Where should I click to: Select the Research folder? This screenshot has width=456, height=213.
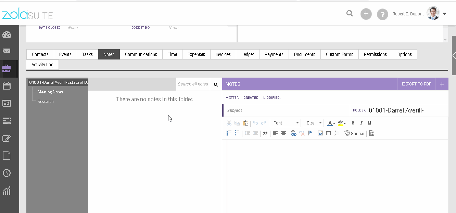click(x=46, y=102)
